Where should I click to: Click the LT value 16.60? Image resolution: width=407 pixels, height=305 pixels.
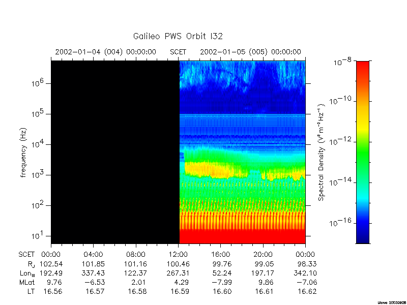222,291
